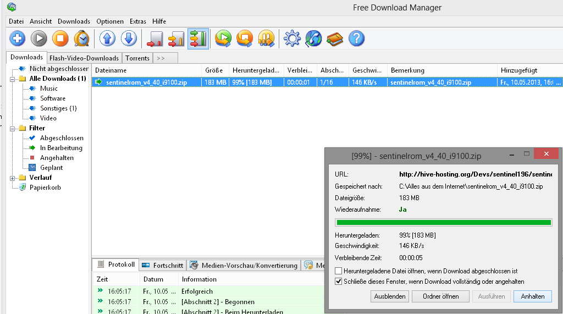Enable opening downloaded file when finished
Image resolution: width=563 pixels, height=314 pixels.
pos(338,271)
